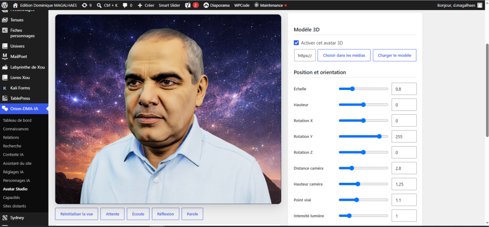Toggle the Activer cet avatar 3D checkbox

click(x=296, y=43)
